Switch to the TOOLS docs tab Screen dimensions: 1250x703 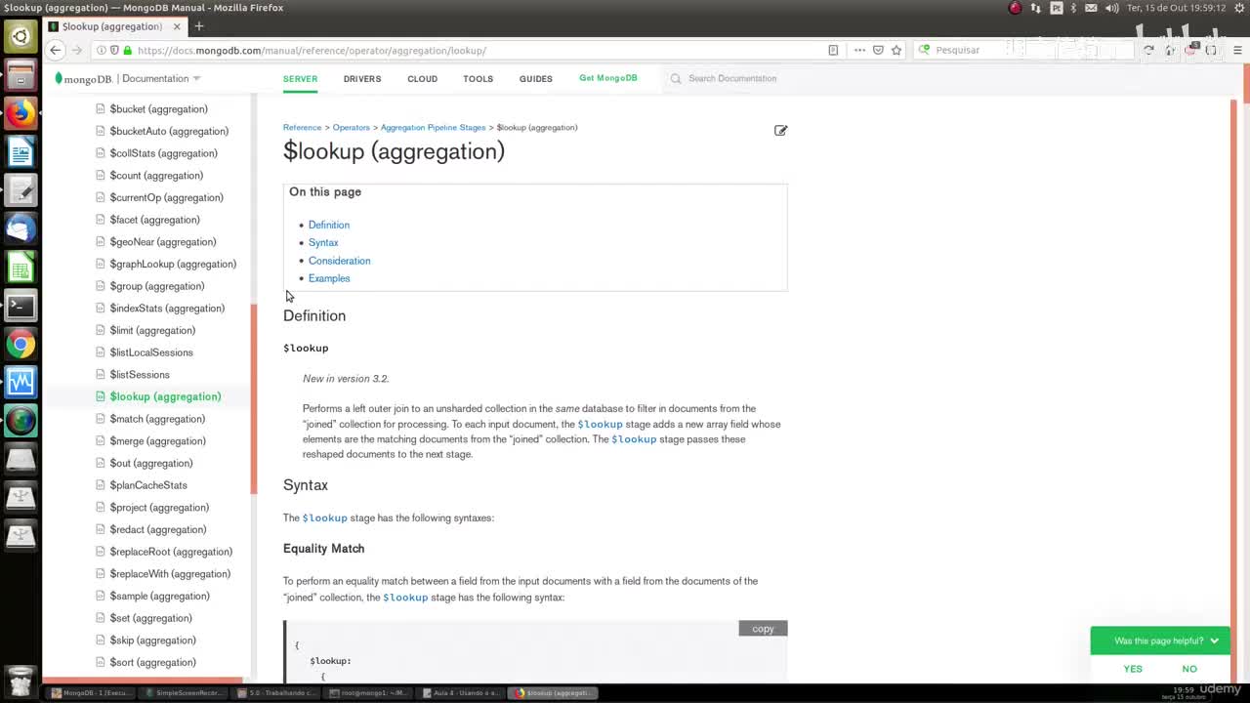[478, 79]
